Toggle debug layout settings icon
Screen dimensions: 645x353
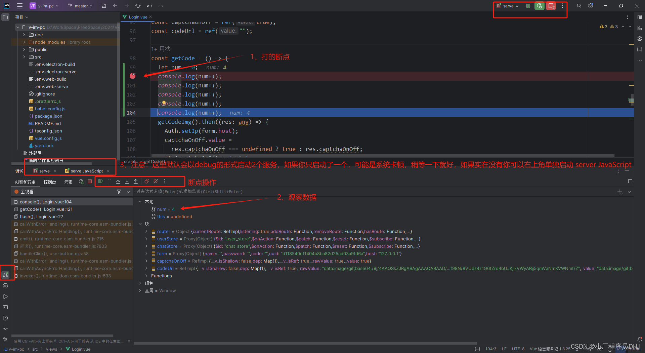click(x=630, y=181)
